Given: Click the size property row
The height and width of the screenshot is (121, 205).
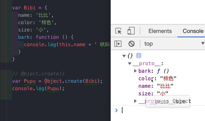Looking at the screenshot, I should click(x=153, y=93).
